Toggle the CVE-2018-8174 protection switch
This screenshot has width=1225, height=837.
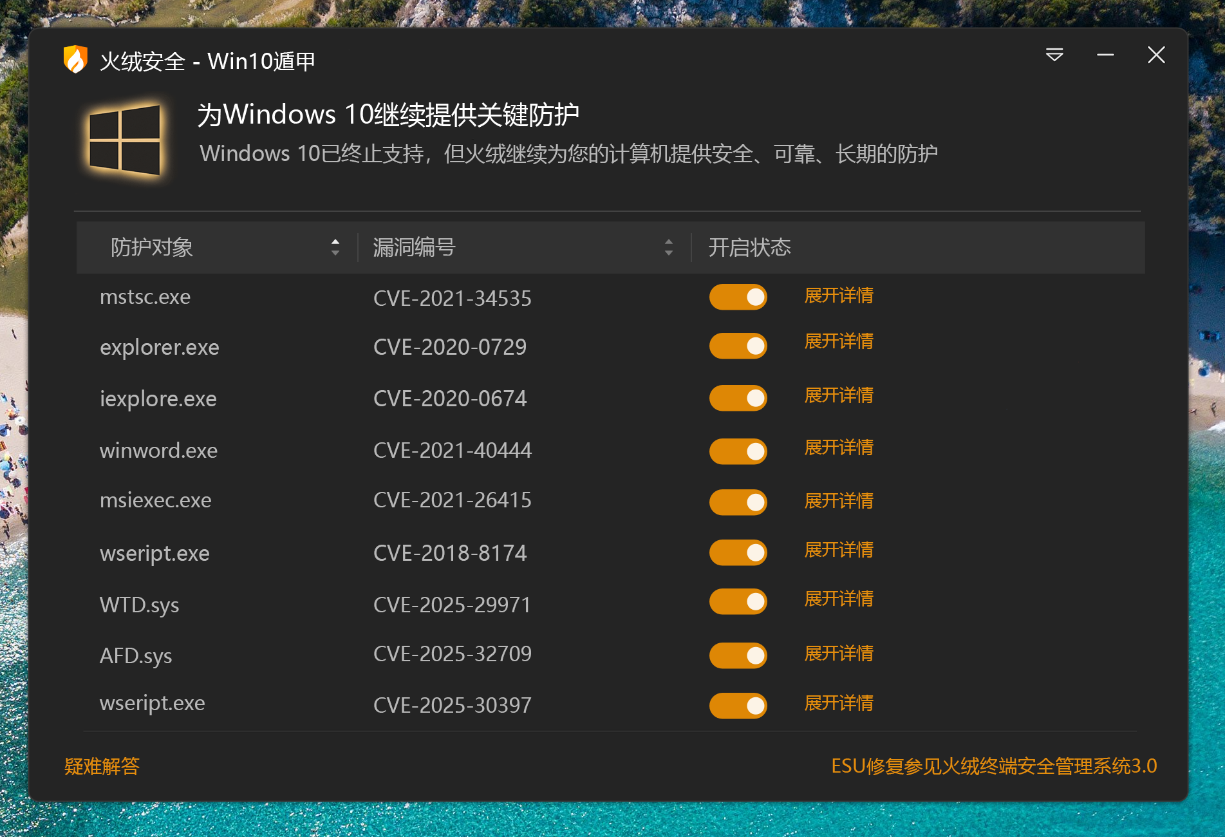click(x=738, y=552)
